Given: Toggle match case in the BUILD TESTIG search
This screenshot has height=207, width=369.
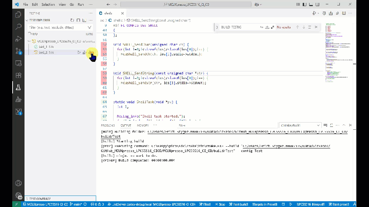Looking at the screenshot, I should tap(261, 27).
